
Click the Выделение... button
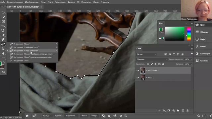(x=71, y=116)
